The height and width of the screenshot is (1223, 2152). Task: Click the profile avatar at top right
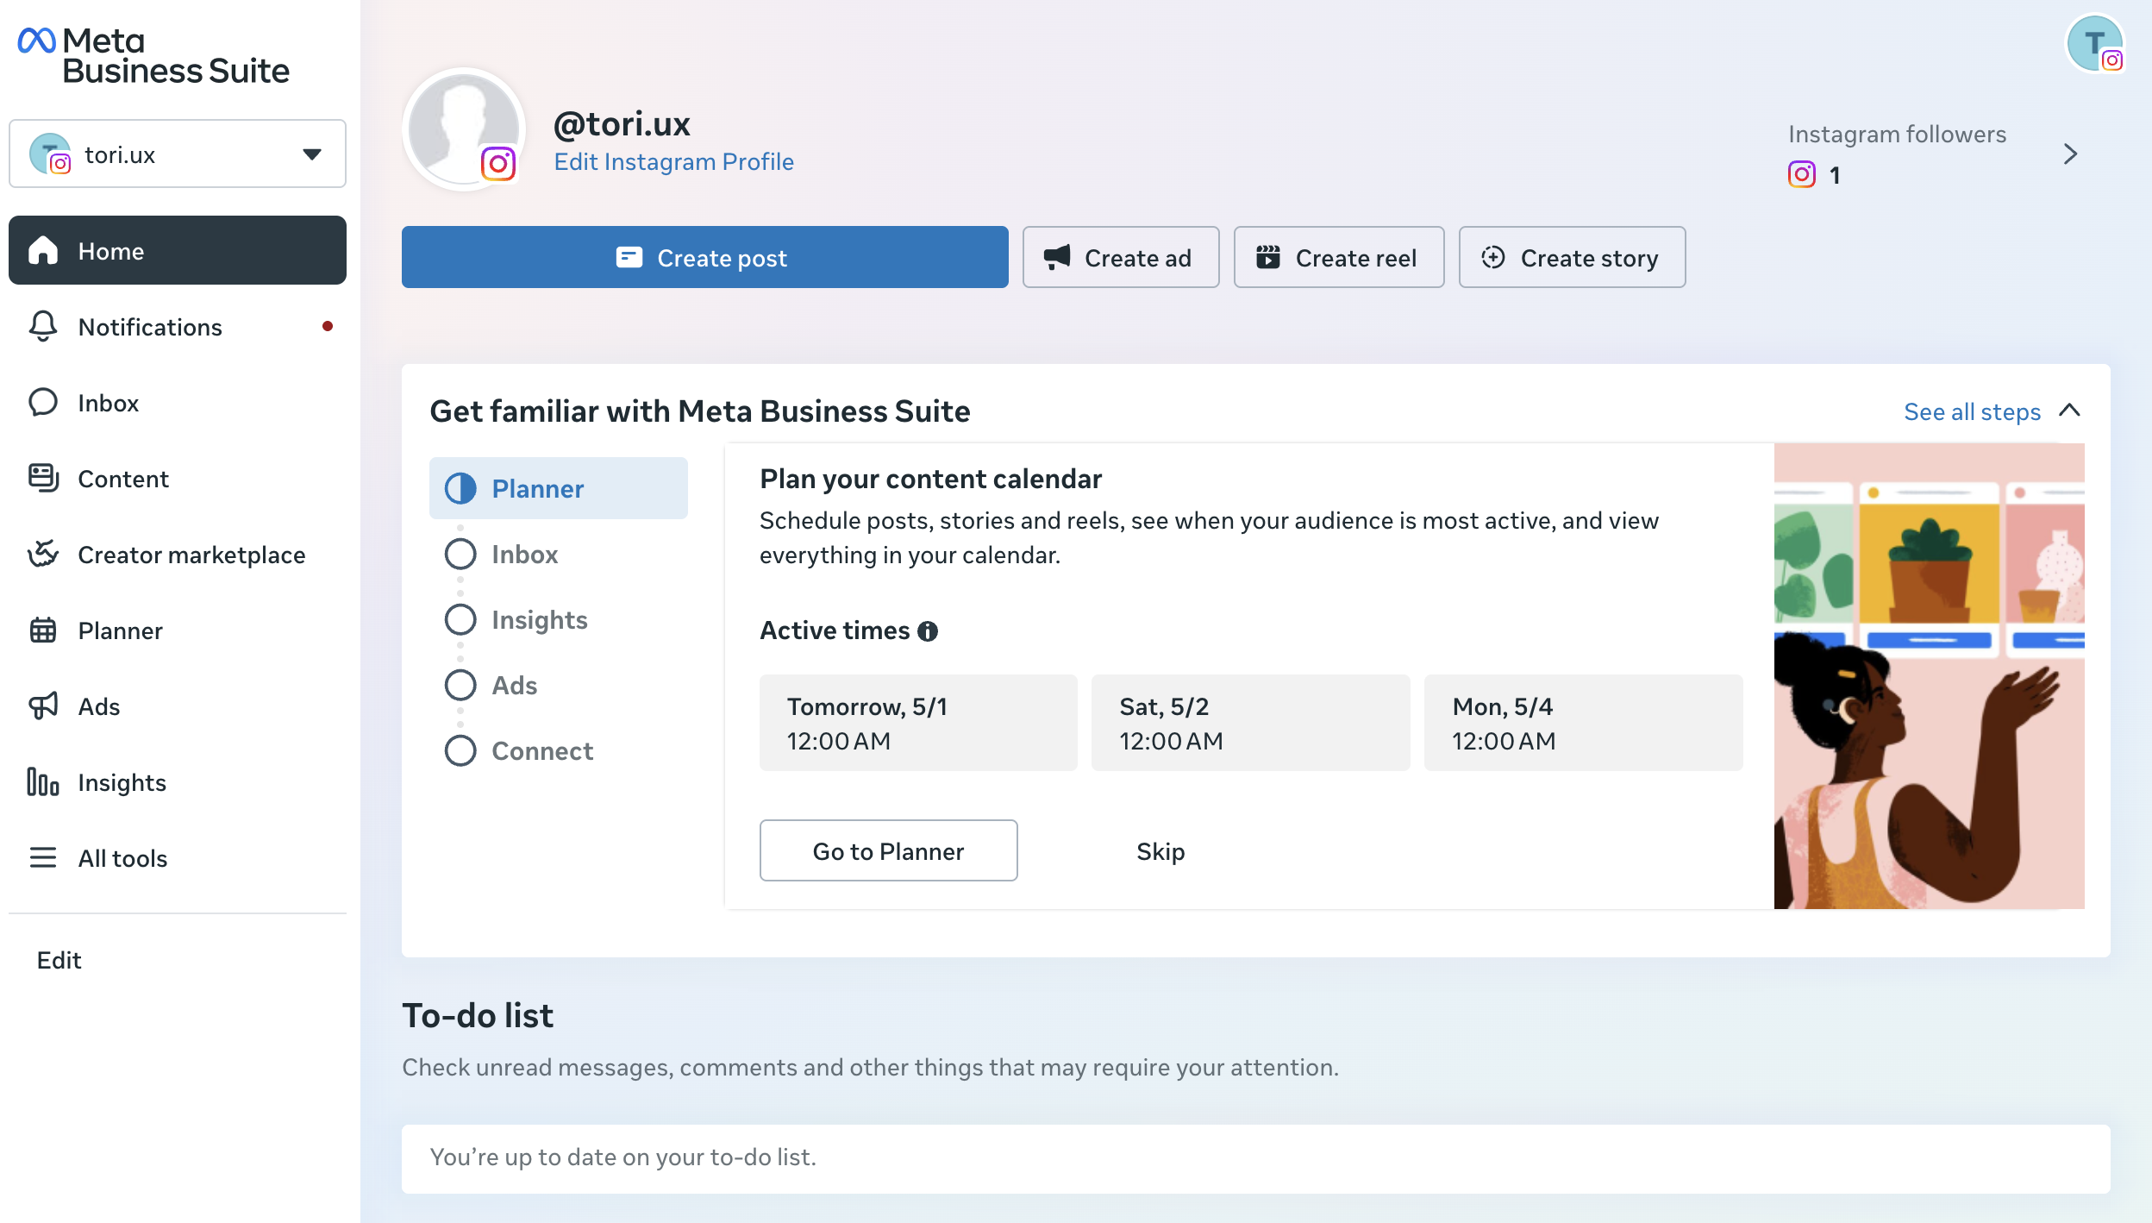(2095, 44)
